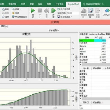Click the 平均值 statistics row

94,77
